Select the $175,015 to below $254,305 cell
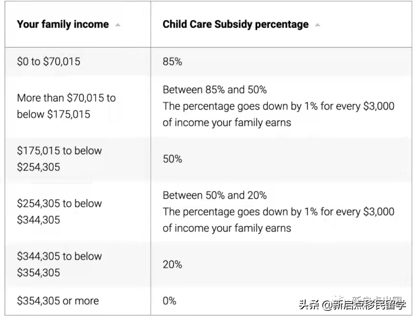 tap(59, 159)
